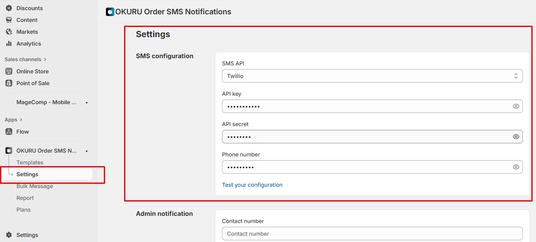This screenshot has height=242, width=536.
Task: Open Markets via its globe icon
Action: pyautogui.click(x=9, y=32)
